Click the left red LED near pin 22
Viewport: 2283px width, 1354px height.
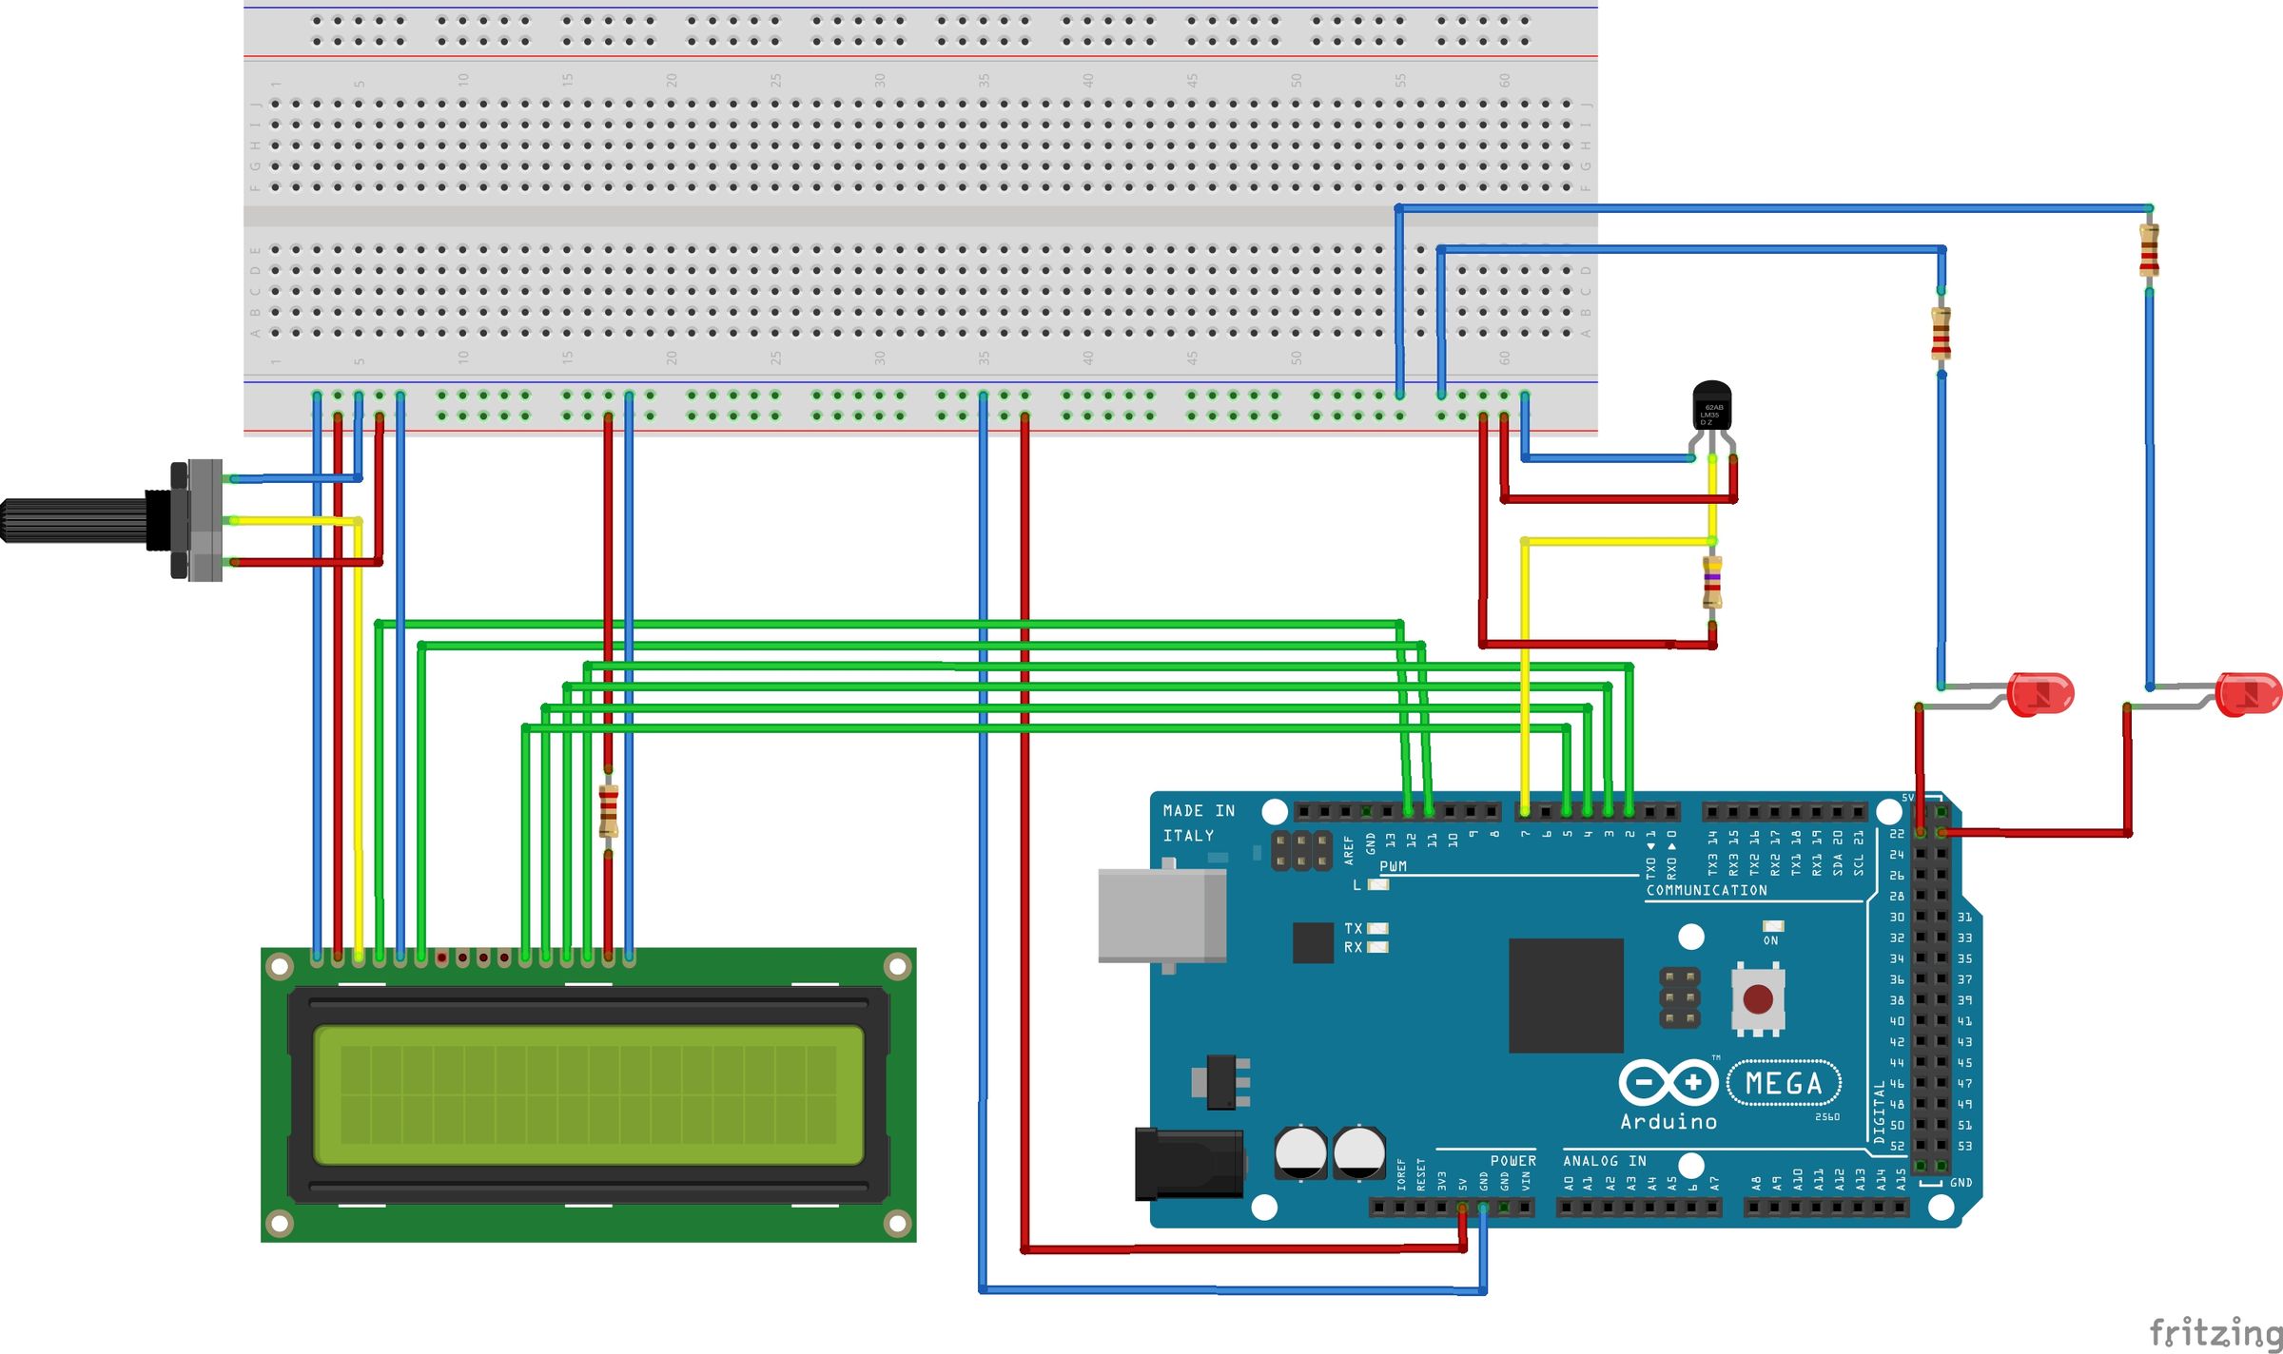click(x=2039, y=694)
